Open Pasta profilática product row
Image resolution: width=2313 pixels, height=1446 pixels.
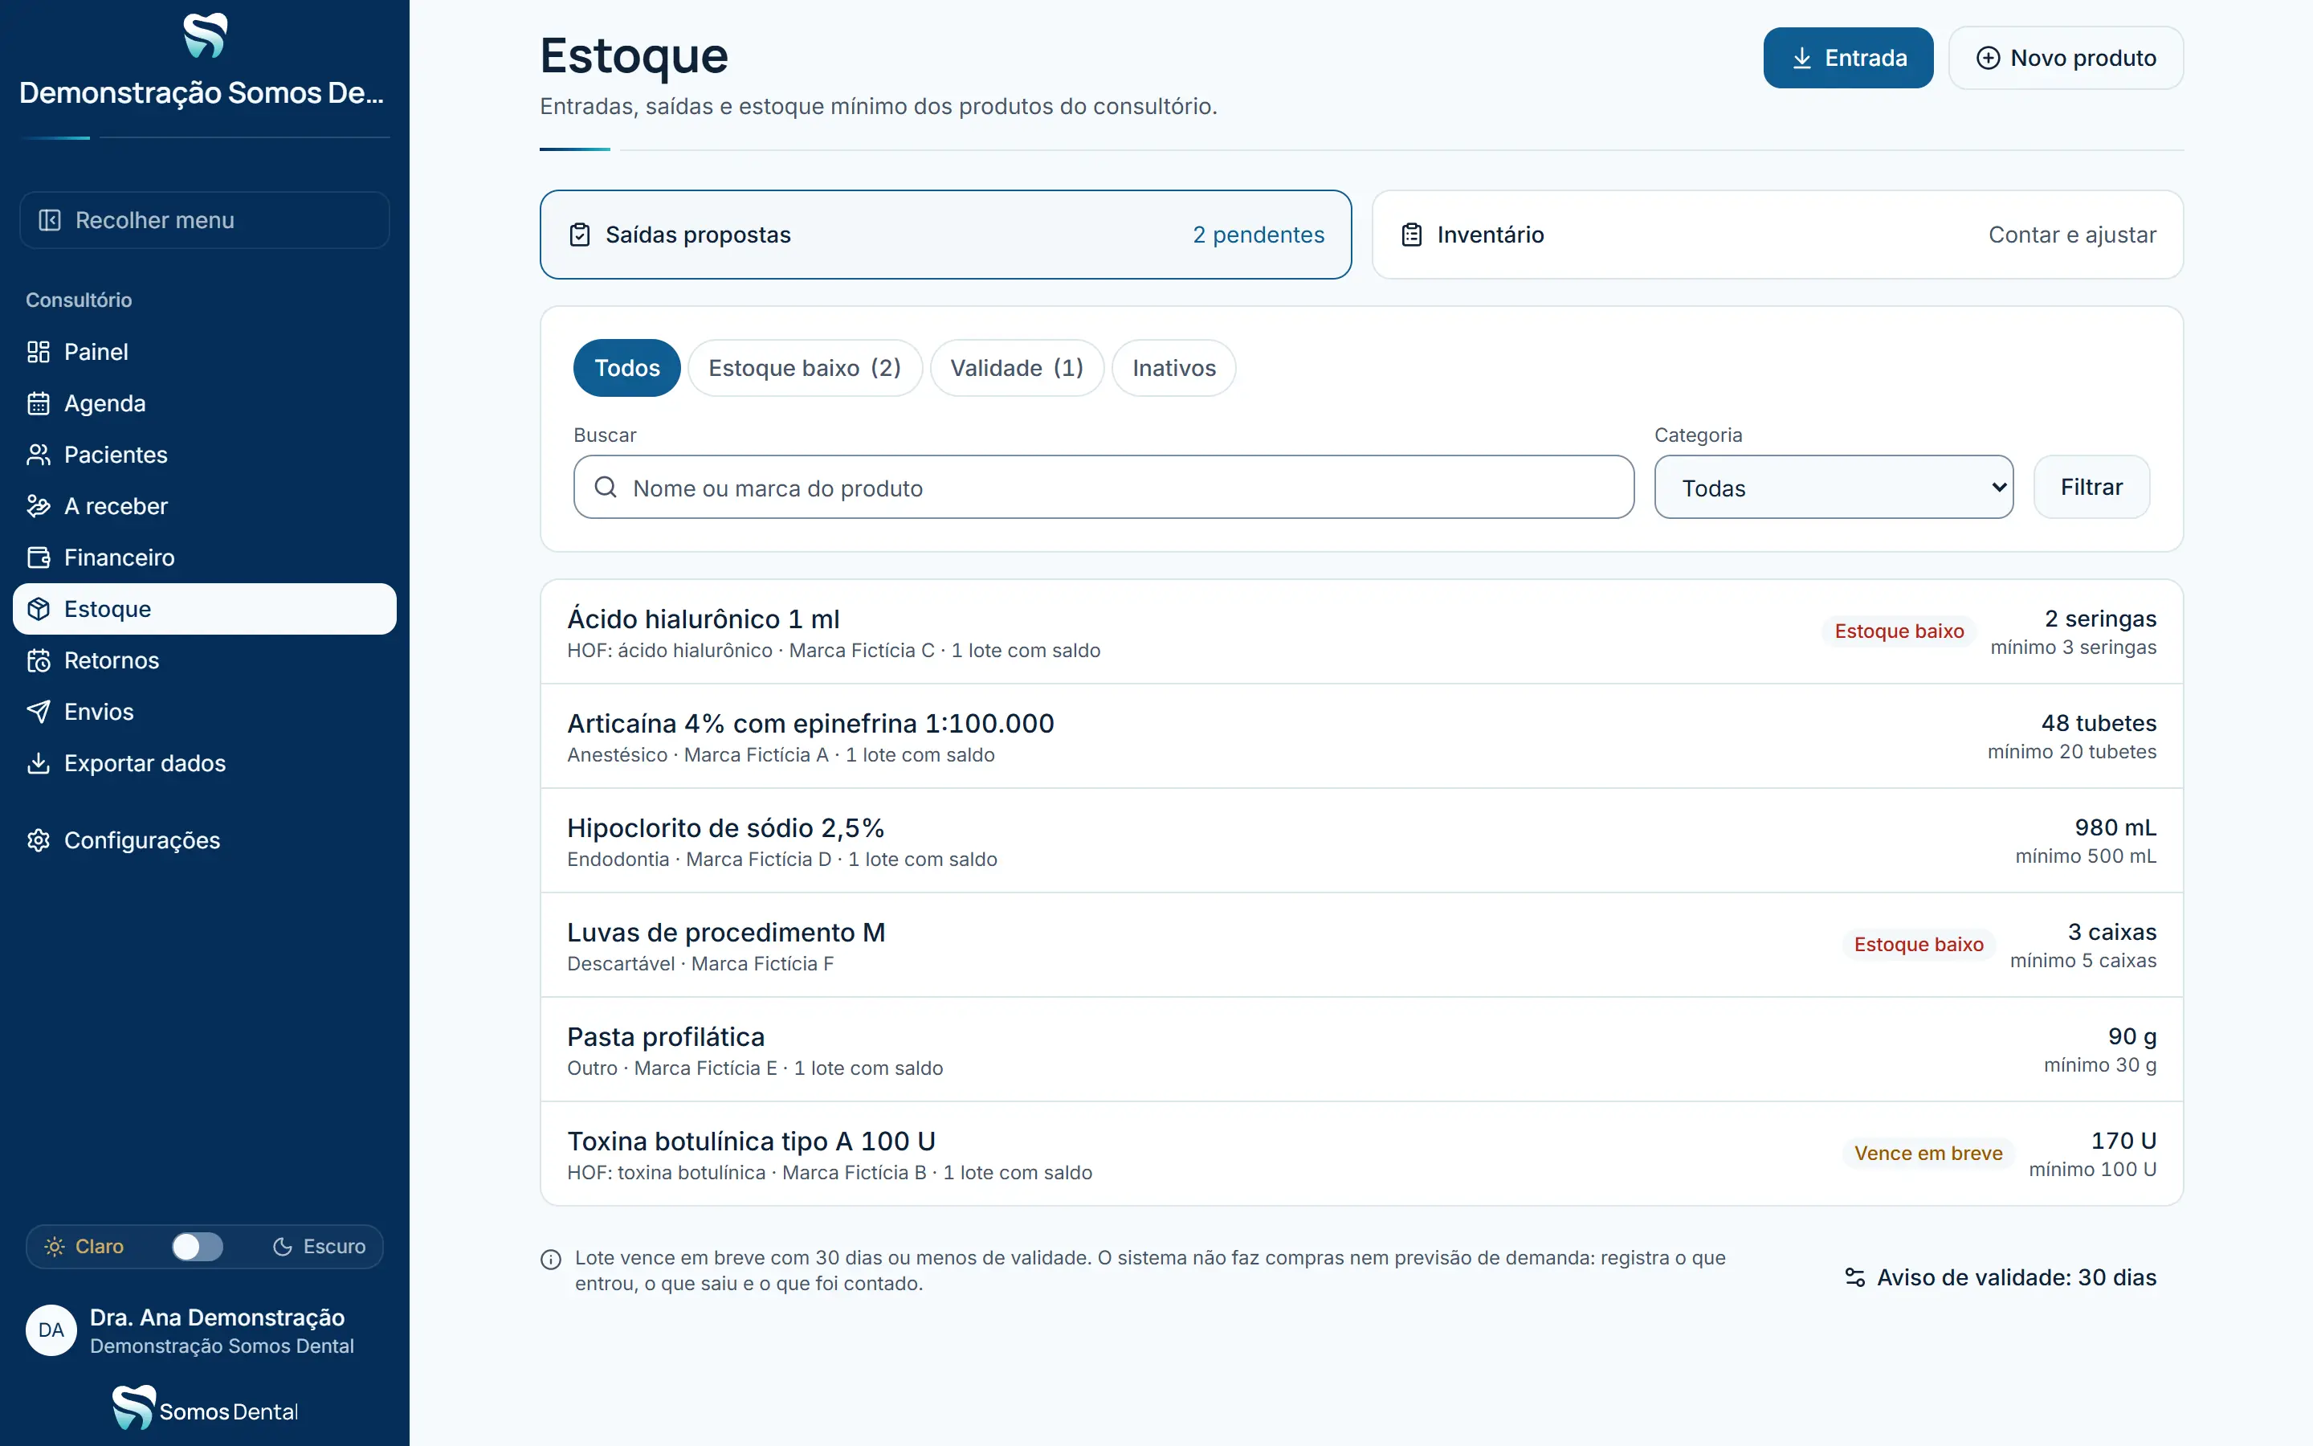tap(1361, 1049)
